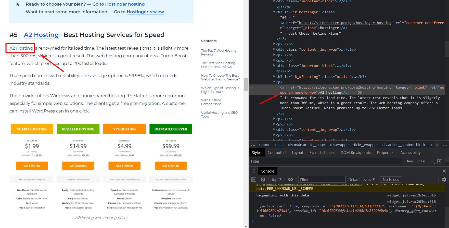Select div.main.article__page. in breadcrumb
Viewport: 449px width, 228px height.
(x=307, y=145)
